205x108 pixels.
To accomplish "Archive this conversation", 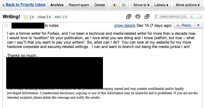I will pos(57,5).
